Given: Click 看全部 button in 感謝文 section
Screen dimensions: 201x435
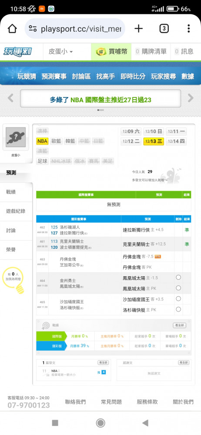Looking at the screenshot, I should [184, 363].
